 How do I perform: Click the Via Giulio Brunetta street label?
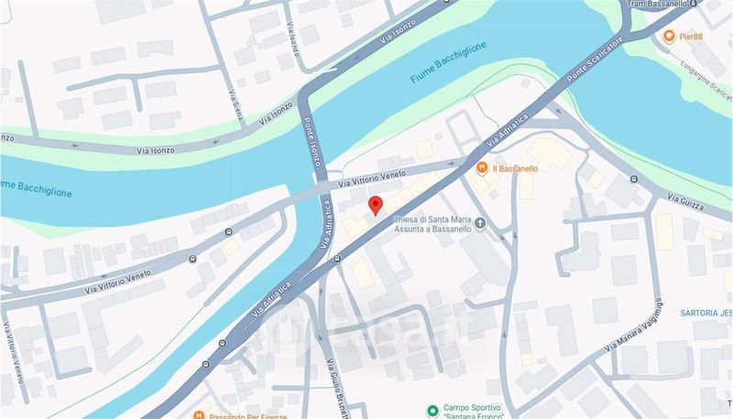pyautogui.click(x=337, y=389)
